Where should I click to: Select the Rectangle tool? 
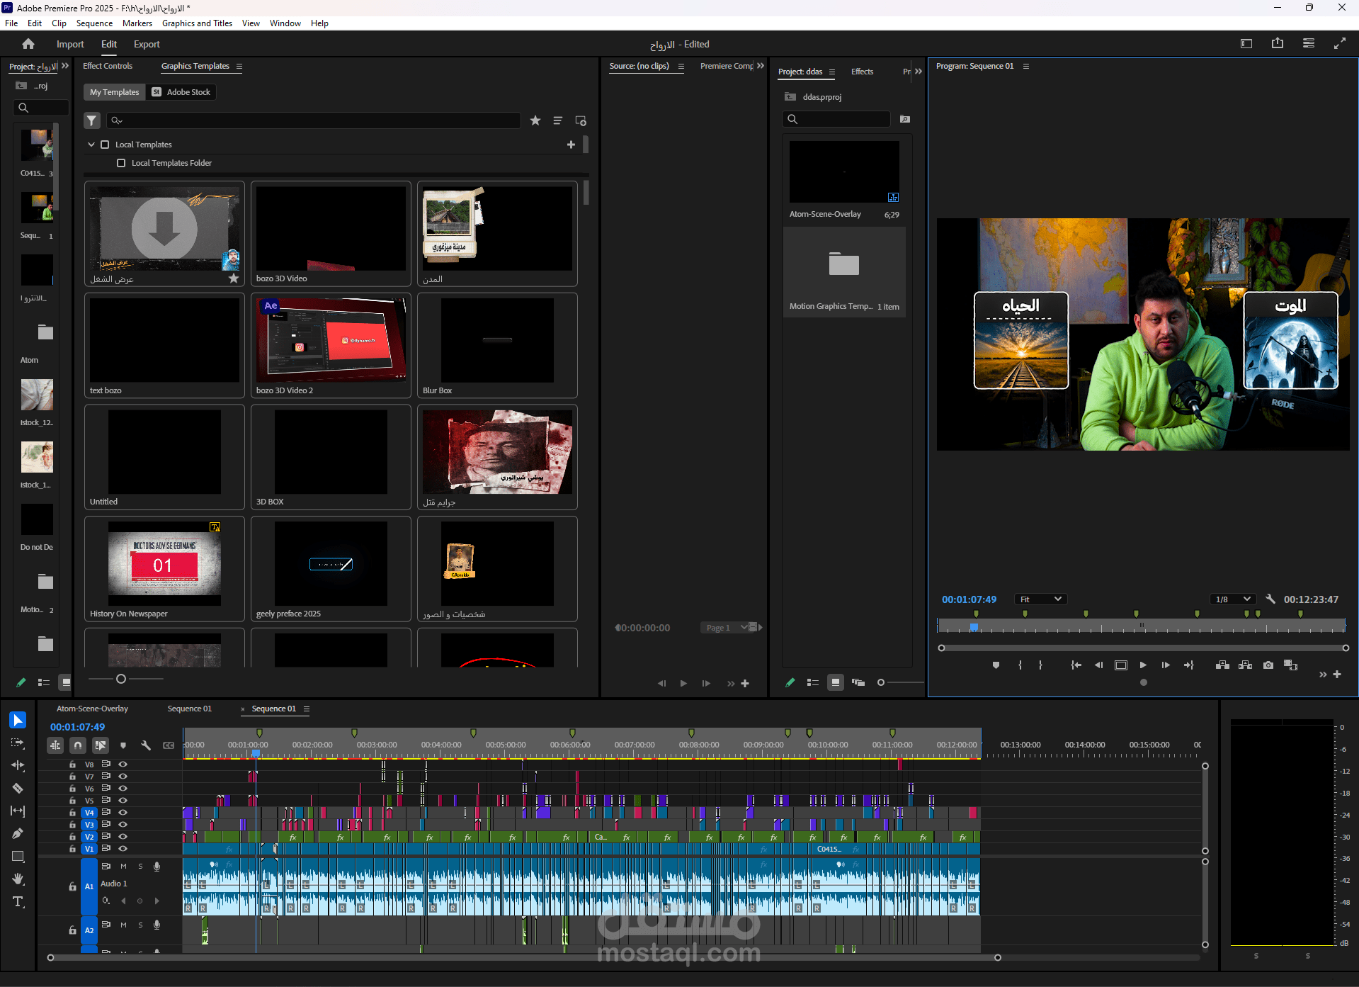[x=18, y=856]
